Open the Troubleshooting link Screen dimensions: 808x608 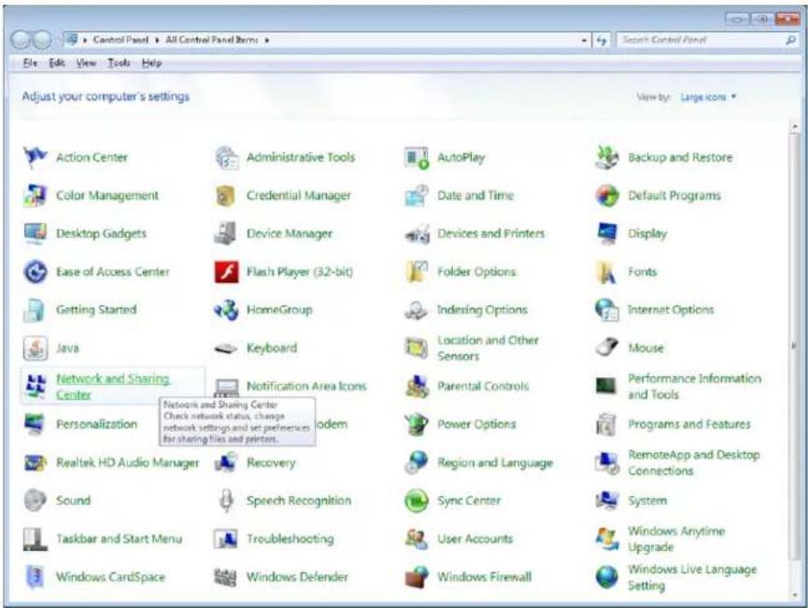[291, 539]
